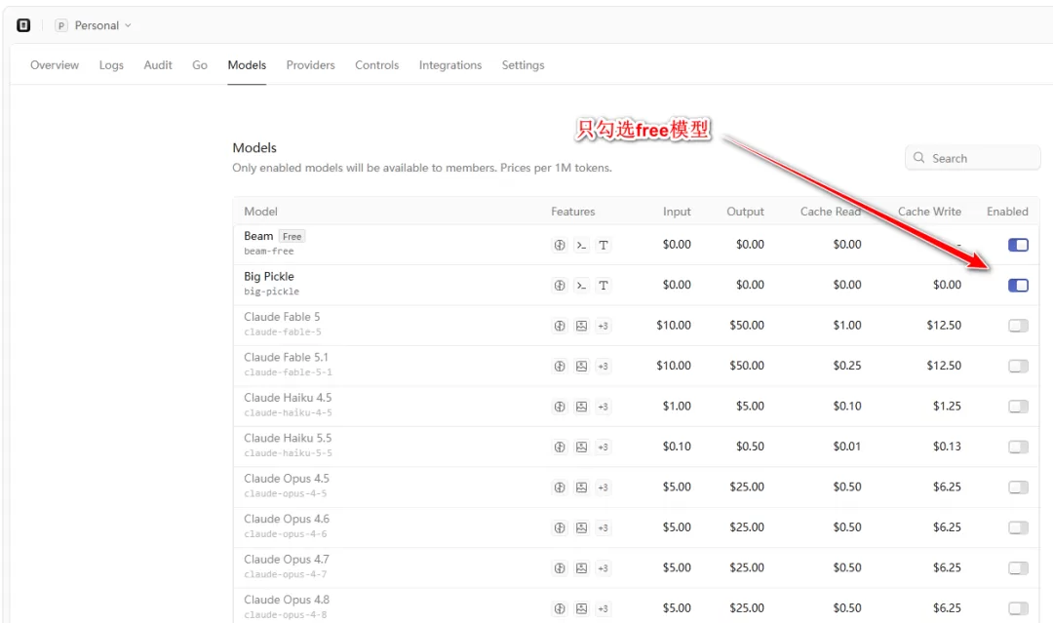This screenshot has width=1053, height=623.
Task: Click the image feature icon for Claude Fable 5
Action: (581, 326)
